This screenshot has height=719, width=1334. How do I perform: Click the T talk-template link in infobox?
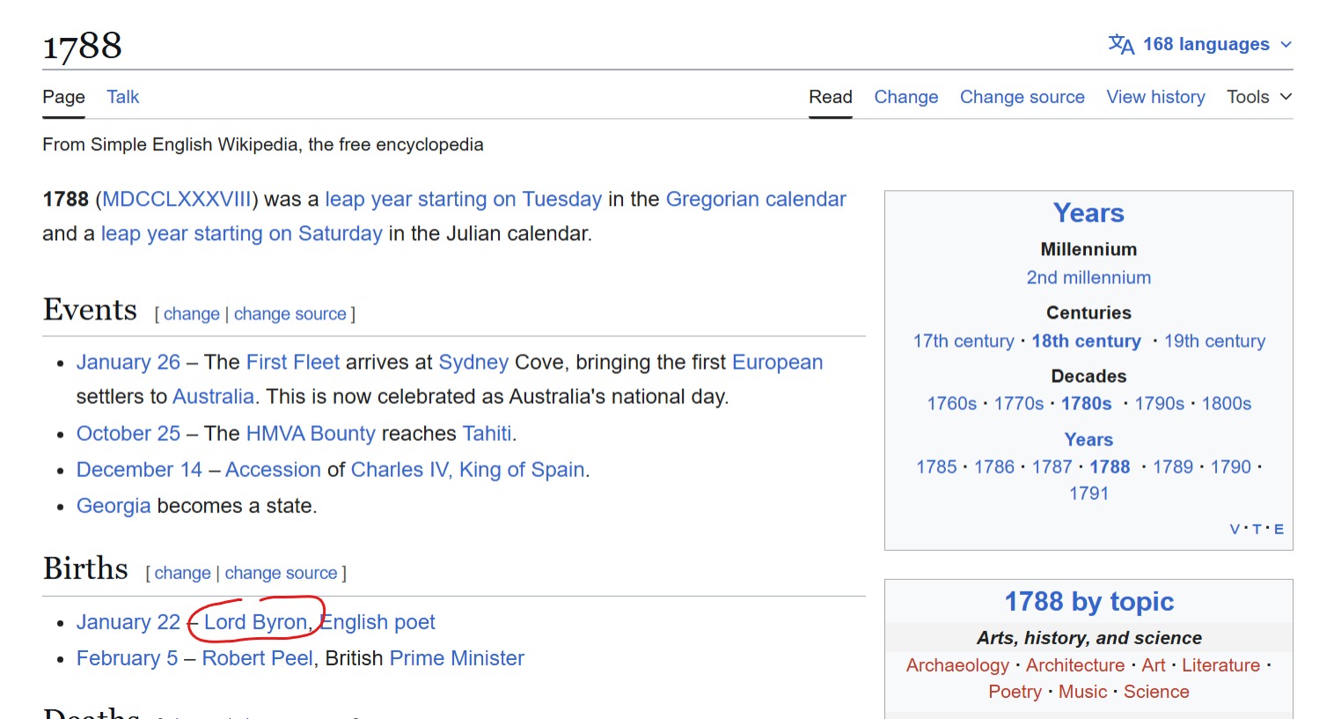pyautogui.click(x=1257, y=529)
